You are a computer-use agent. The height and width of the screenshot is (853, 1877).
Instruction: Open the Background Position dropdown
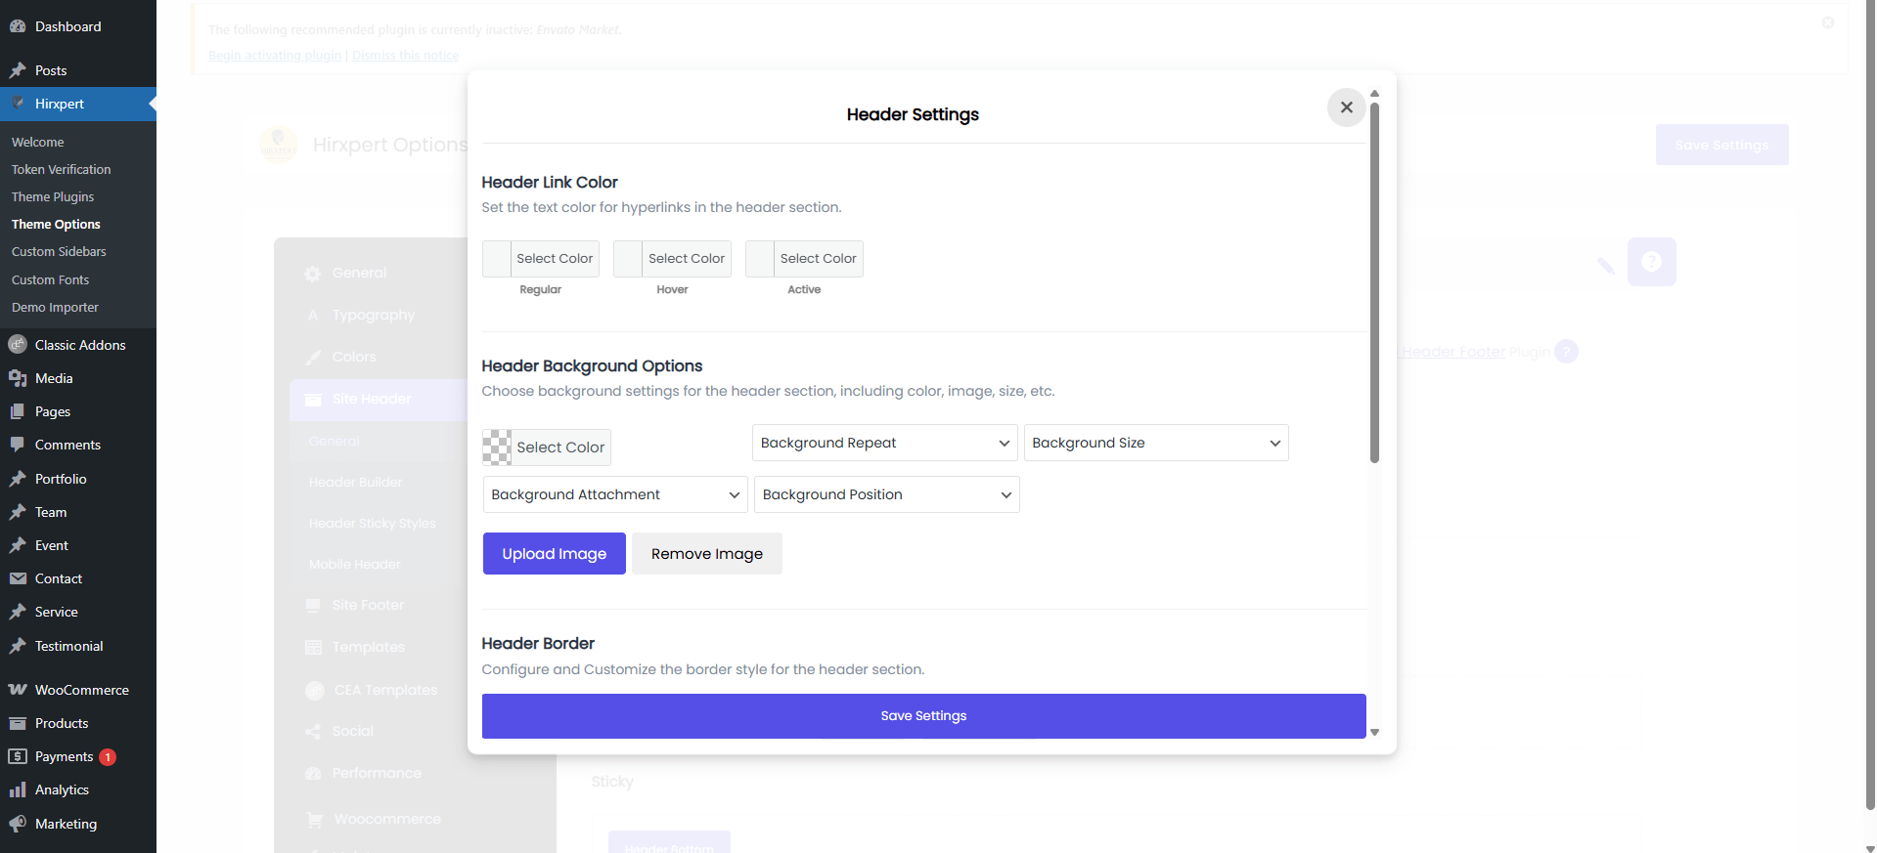tap(885, 494)
